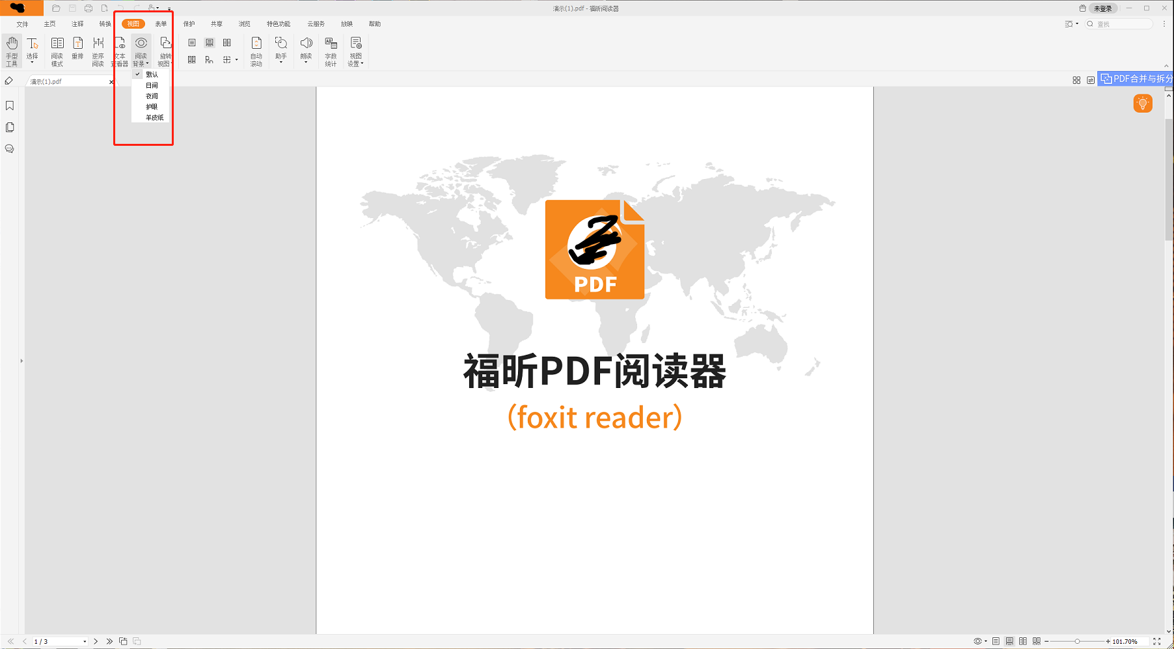Viewport: 1174px width, 649px height.
Task: Switch to 阅读模式 reading mode
Action: pyautogui.click(x=57, y=51)
